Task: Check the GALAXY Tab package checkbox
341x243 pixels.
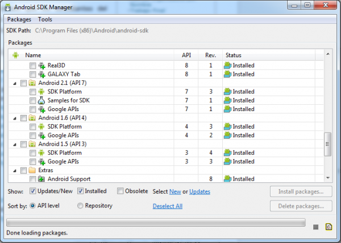Action: click(32, 74)
